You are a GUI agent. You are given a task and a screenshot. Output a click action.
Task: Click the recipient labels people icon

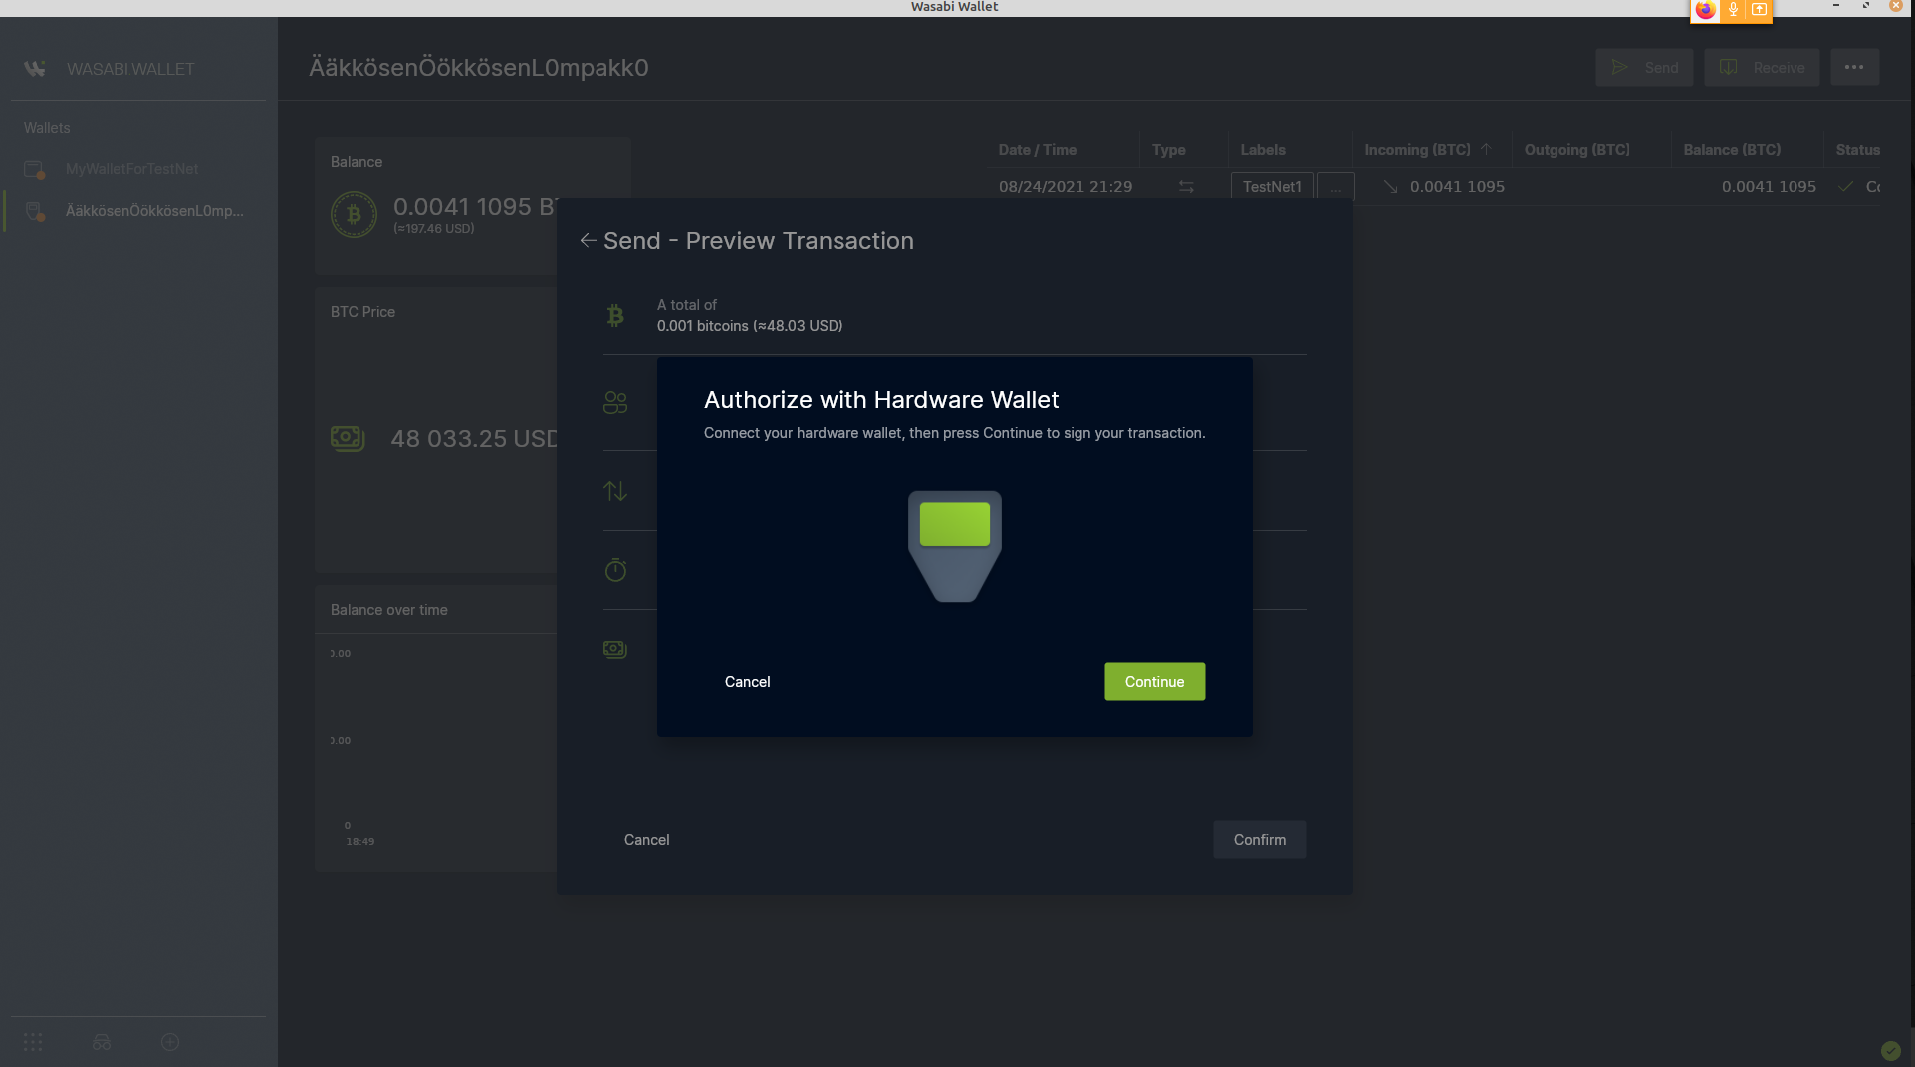(615, 402)
